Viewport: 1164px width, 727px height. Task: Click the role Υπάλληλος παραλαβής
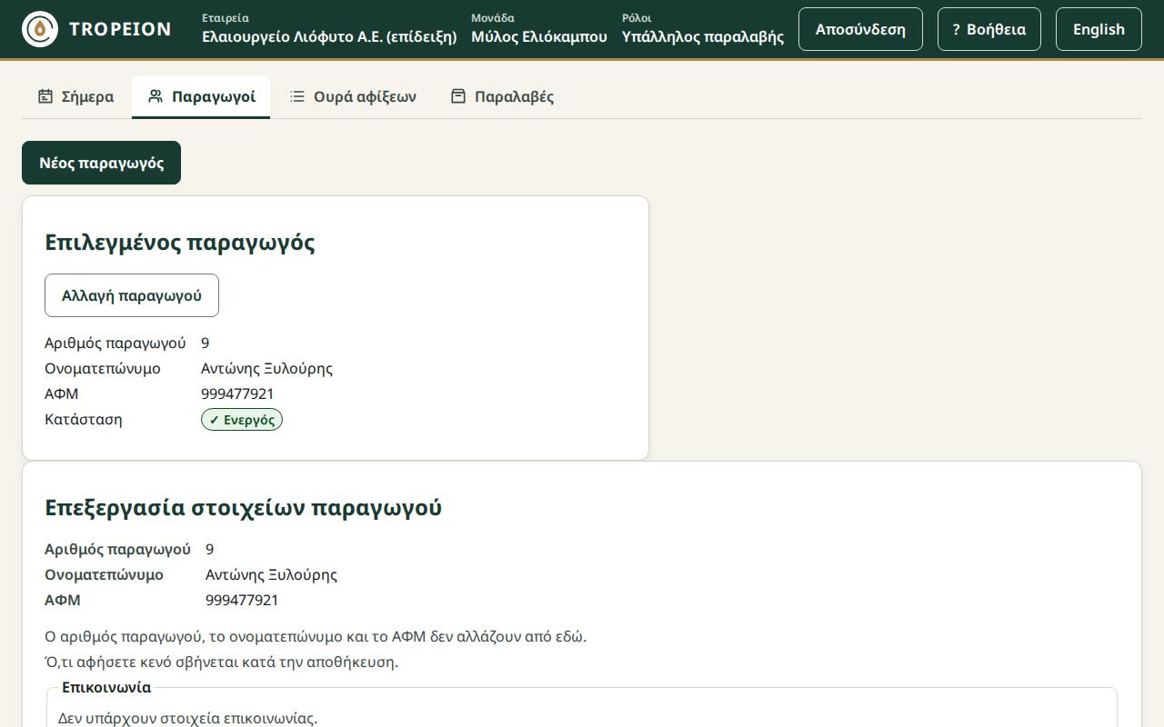(703, 36)
